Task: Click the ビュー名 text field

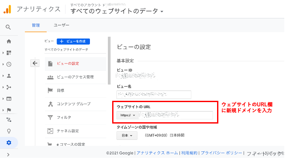Action: 154,95
